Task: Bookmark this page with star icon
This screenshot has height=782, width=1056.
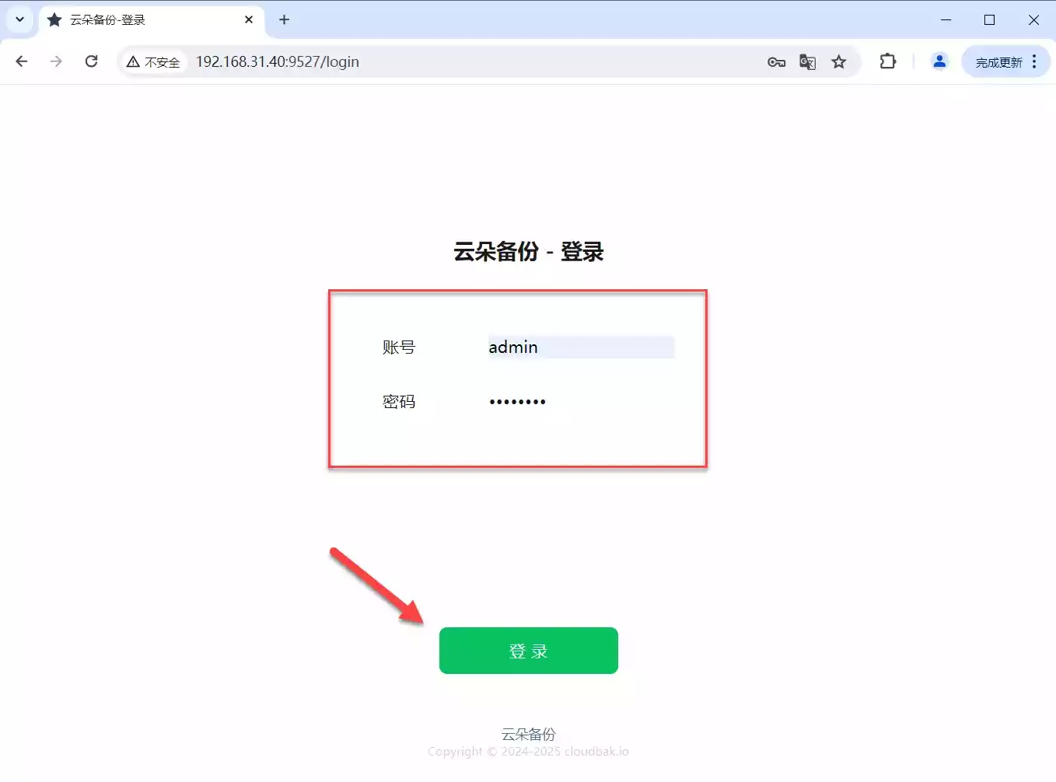Action: coord(838,62)
